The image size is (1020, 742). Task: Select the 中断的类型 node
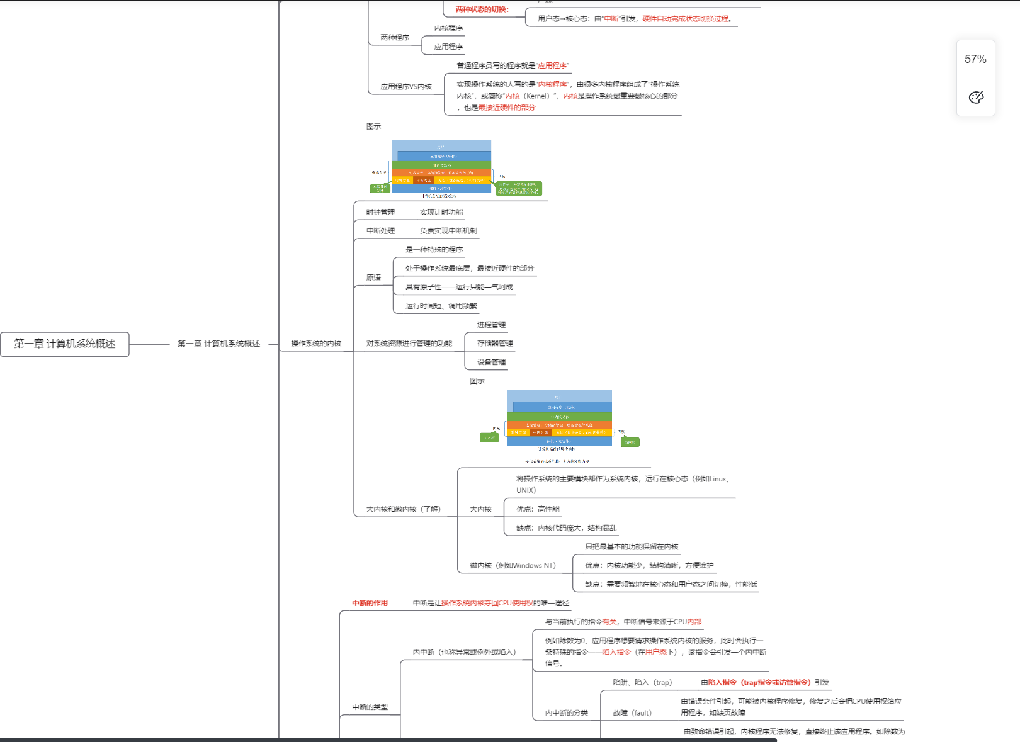[370, 707]
